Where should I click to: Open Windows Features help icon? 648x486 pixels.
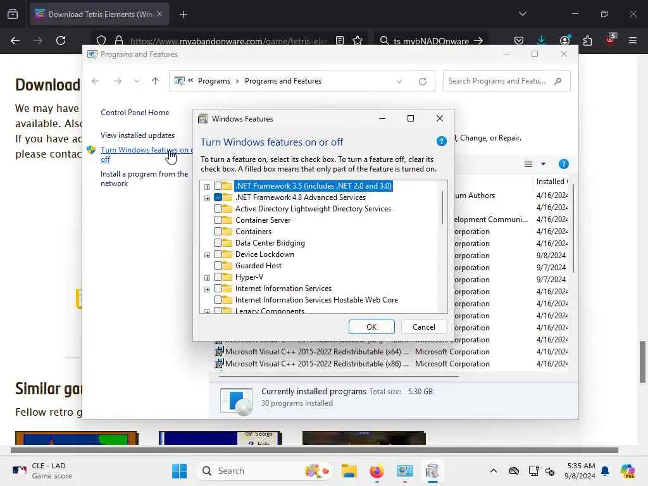[441, 141]
